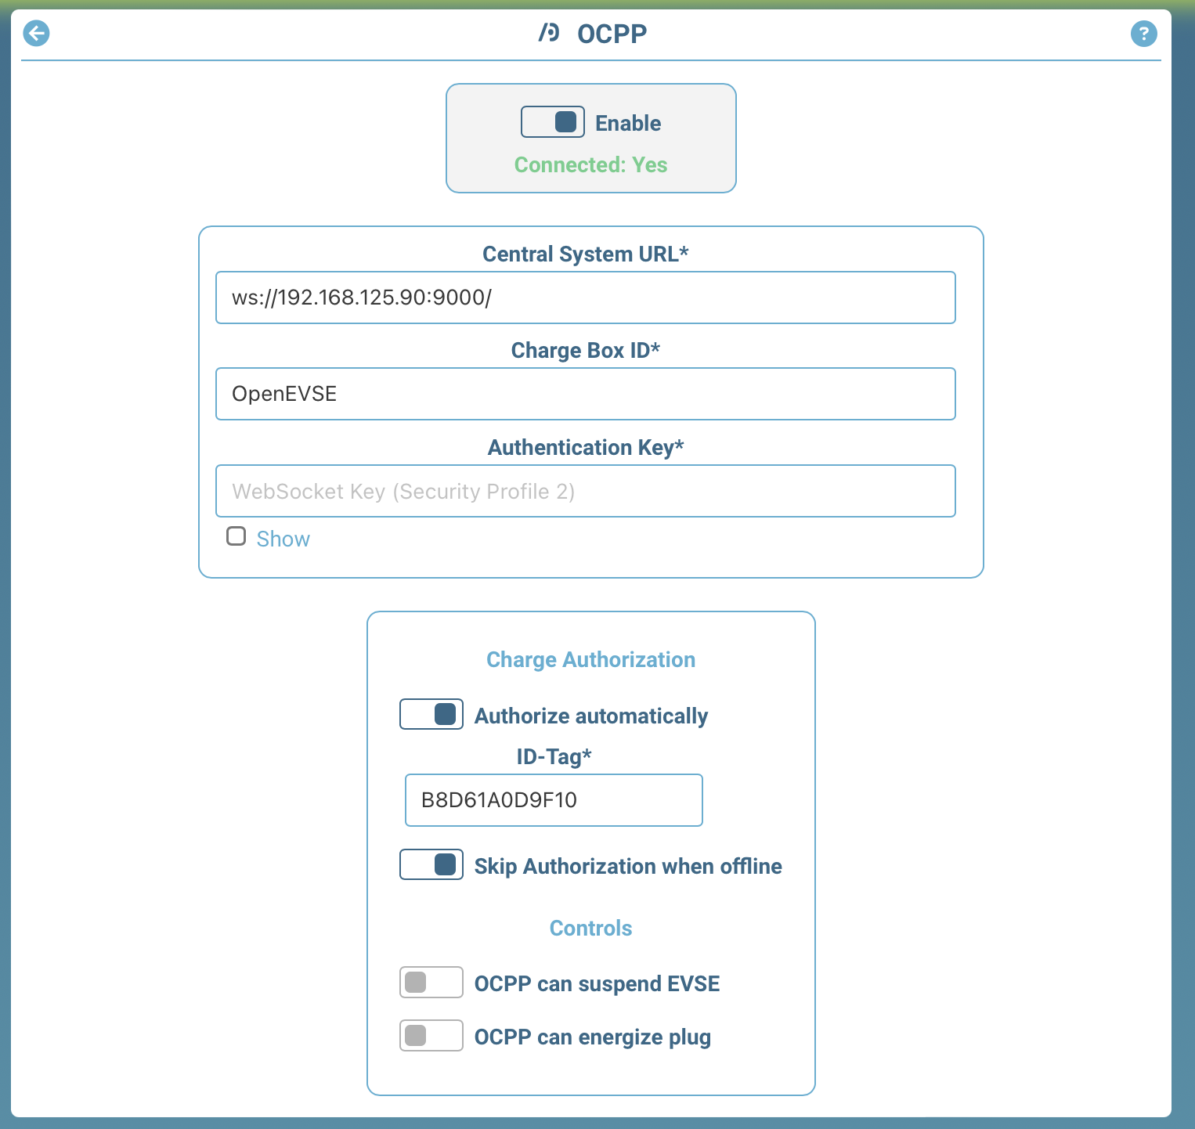The width and height of the screenshot is (1195, 1129).
Task: Click the Central System URL label
Action: [x=585, y=253]
